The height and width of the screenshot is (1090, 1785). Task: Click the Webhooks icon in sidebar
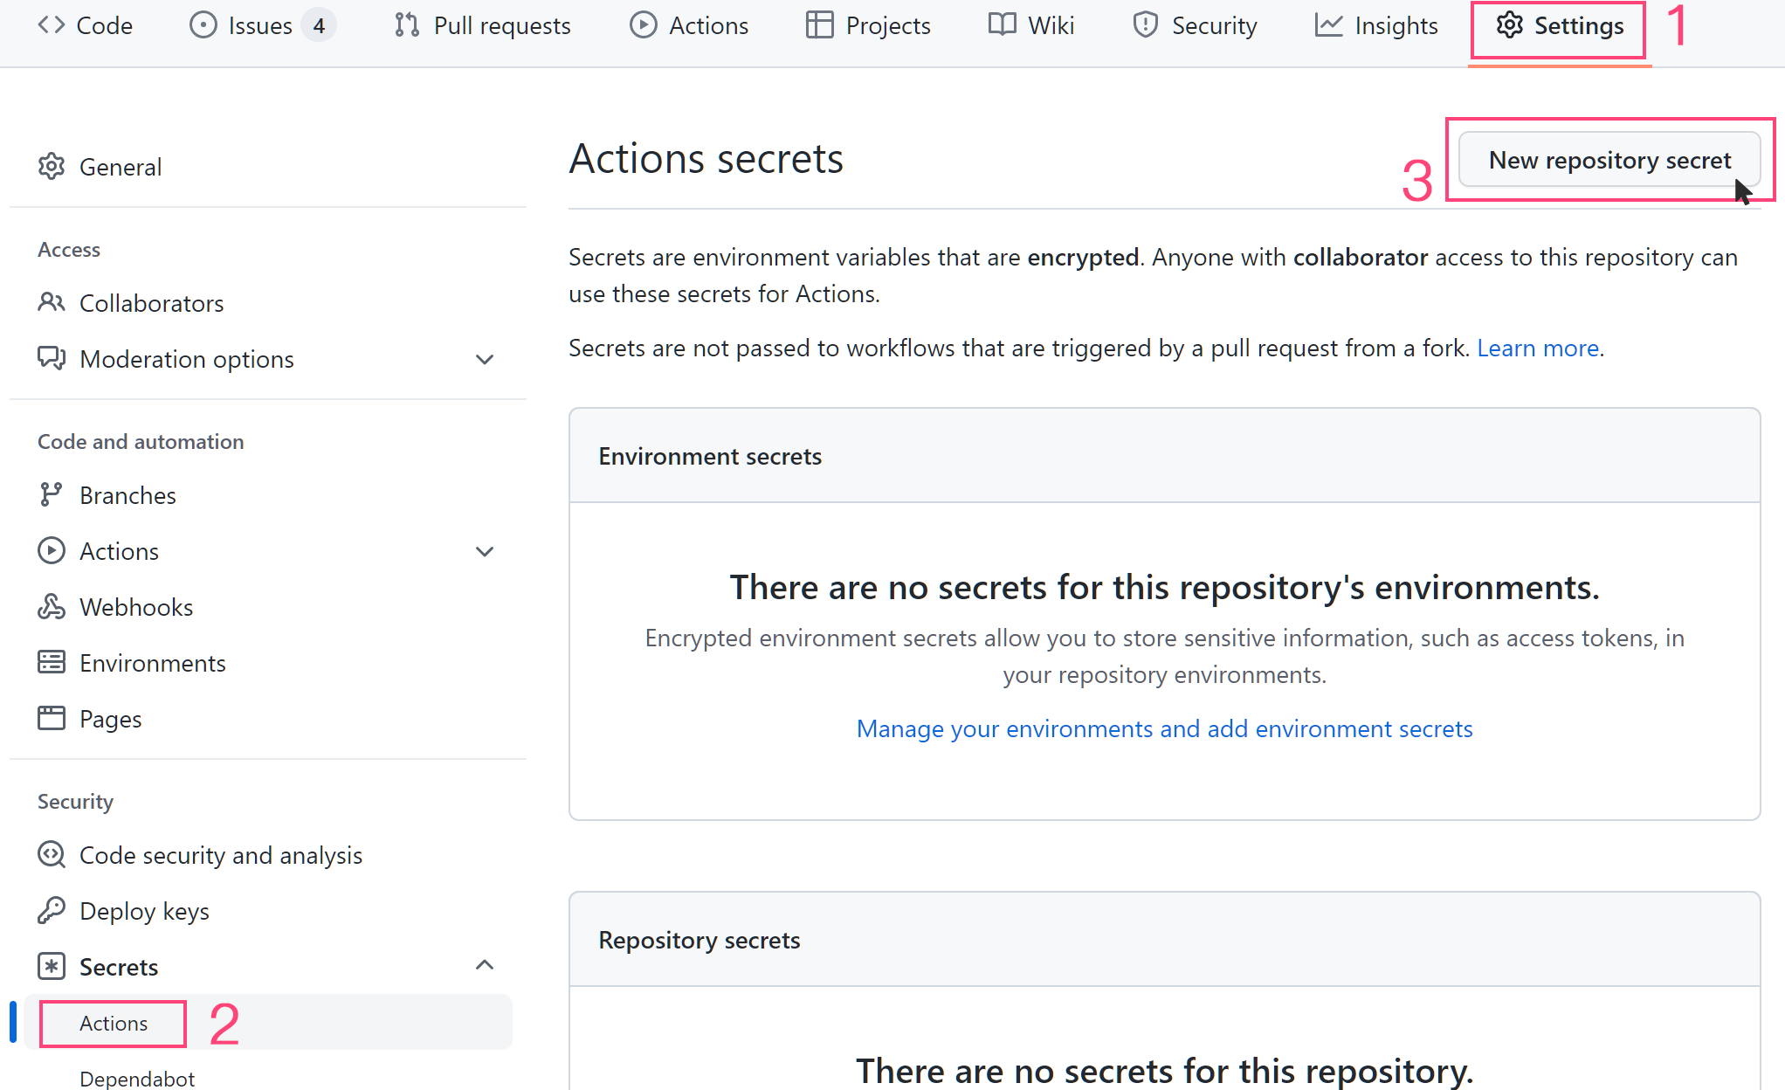pyautogui.click(x=52, y=606)
